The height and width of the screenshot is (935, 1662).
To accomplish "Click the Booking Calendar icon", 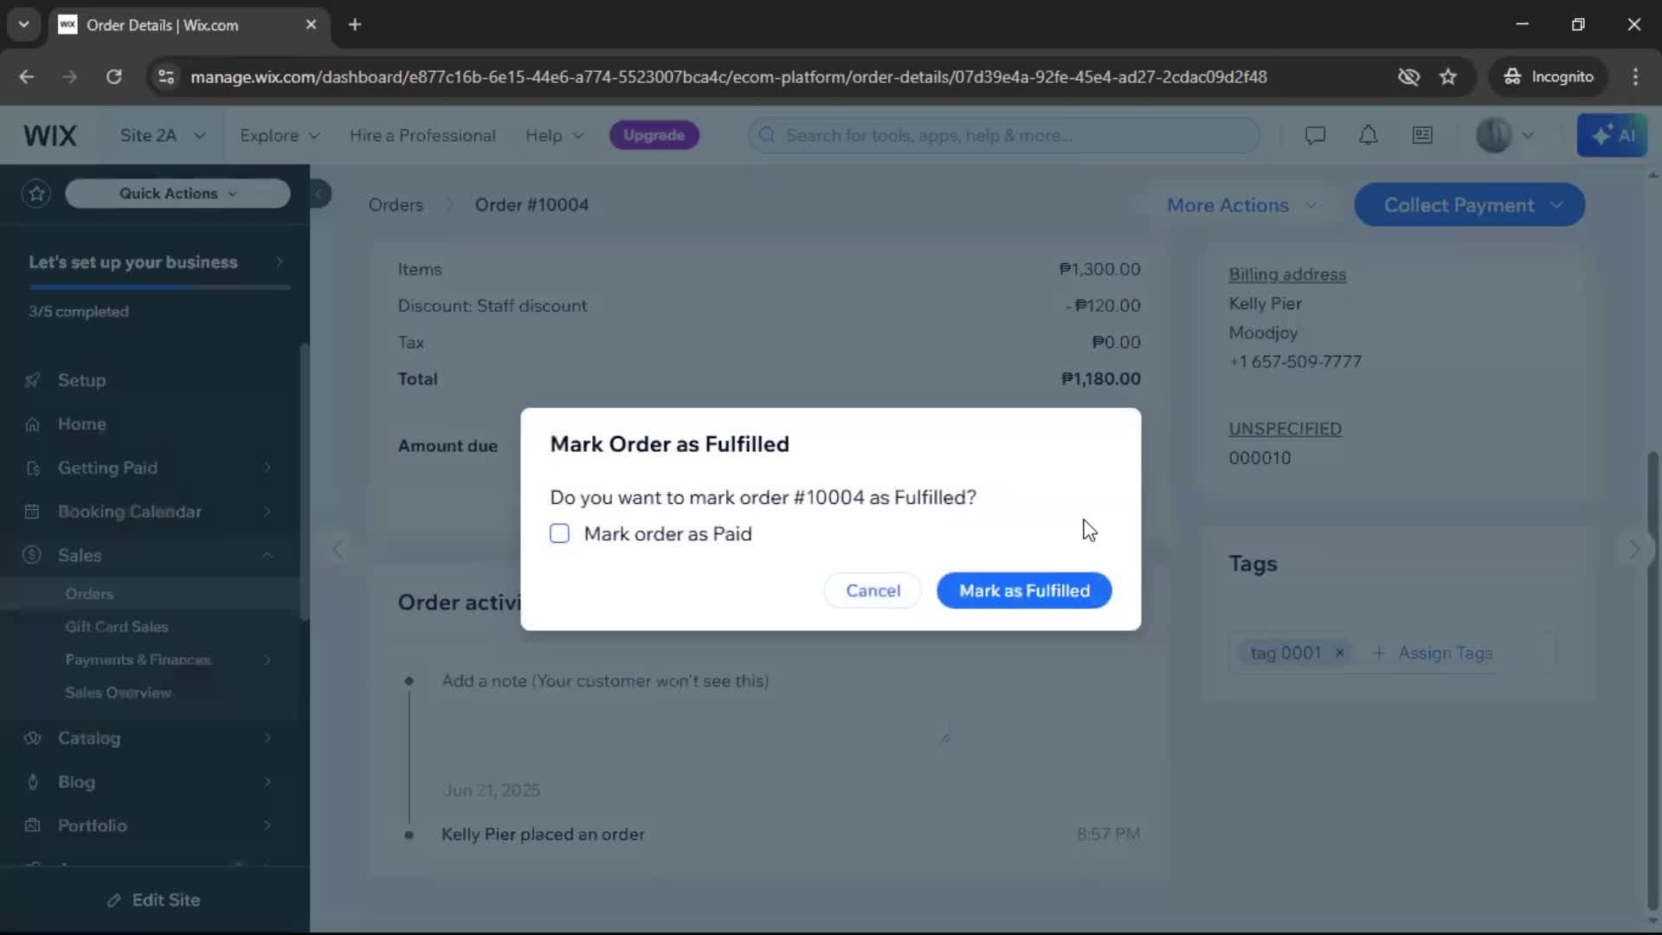I will tap(33, 512).
